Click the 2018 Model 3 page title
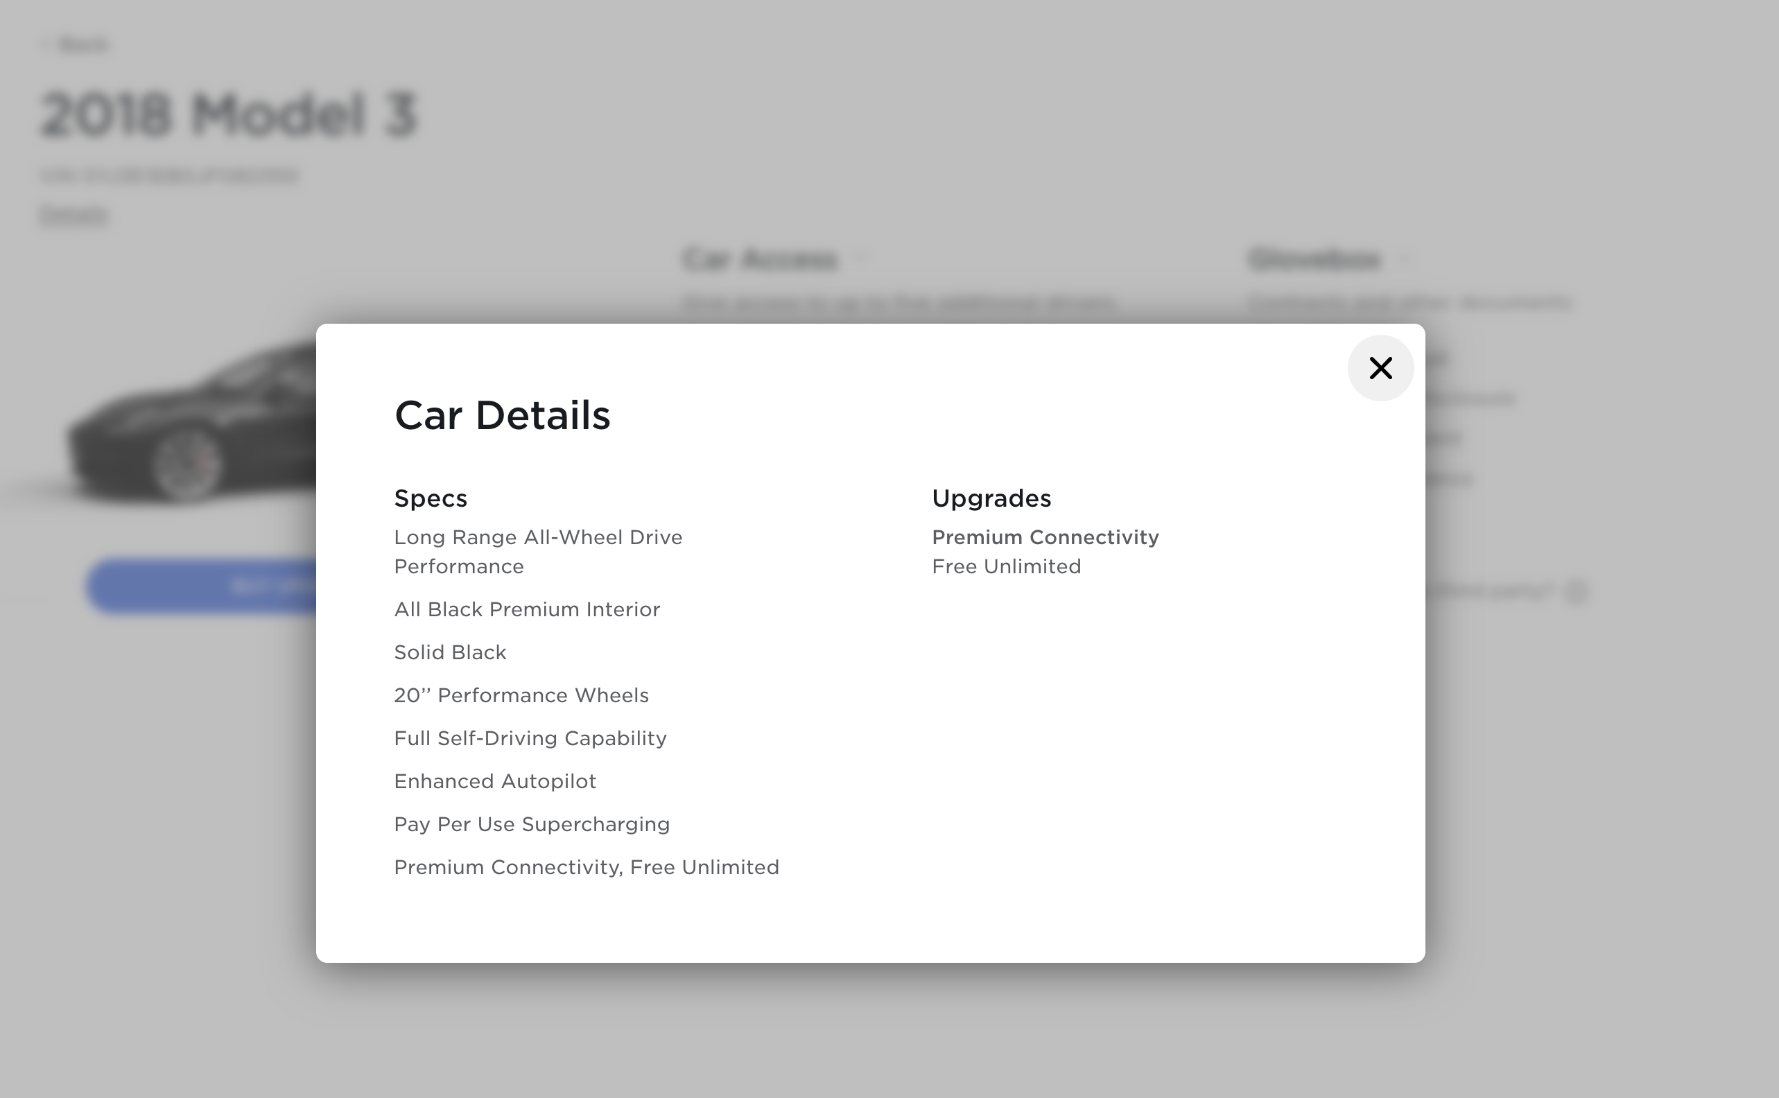This screenshot has width=1779, height=1098. 229,115
